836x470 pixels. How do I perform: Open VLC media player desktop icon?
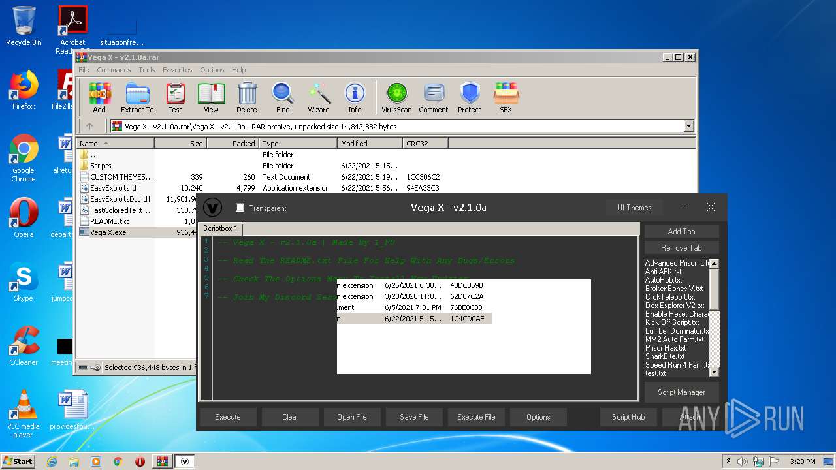pos(24,414)
